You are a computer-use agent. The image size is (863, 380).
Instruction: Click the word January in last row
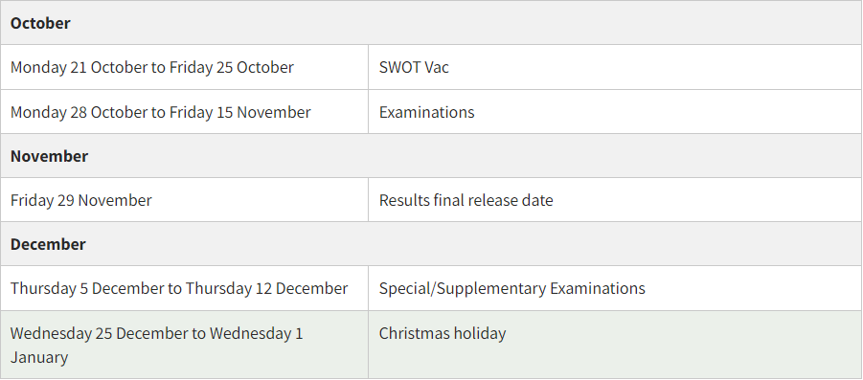click(x=39, y=357)
